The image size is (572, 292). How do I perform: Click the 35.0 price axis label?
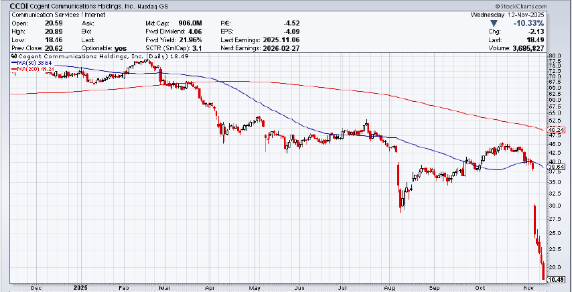tap(553, 182)
